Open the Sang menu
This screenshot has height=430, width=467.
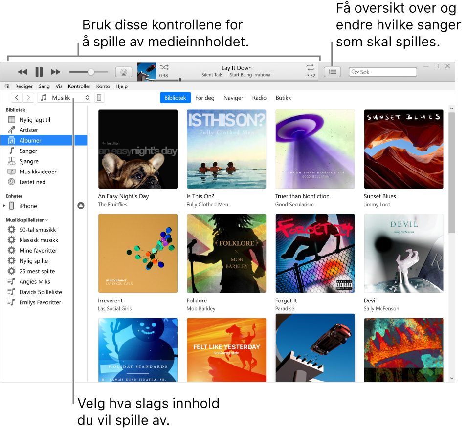(44, 86)
